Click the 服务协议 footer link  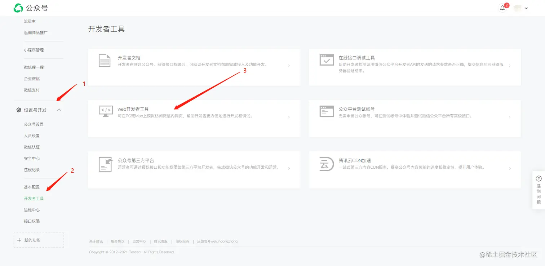[x=118, y=241]
